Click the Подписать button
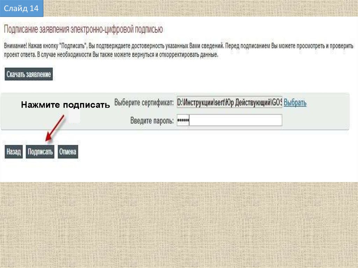This screenshot has width=358, height=268. (x=40, y=152)
